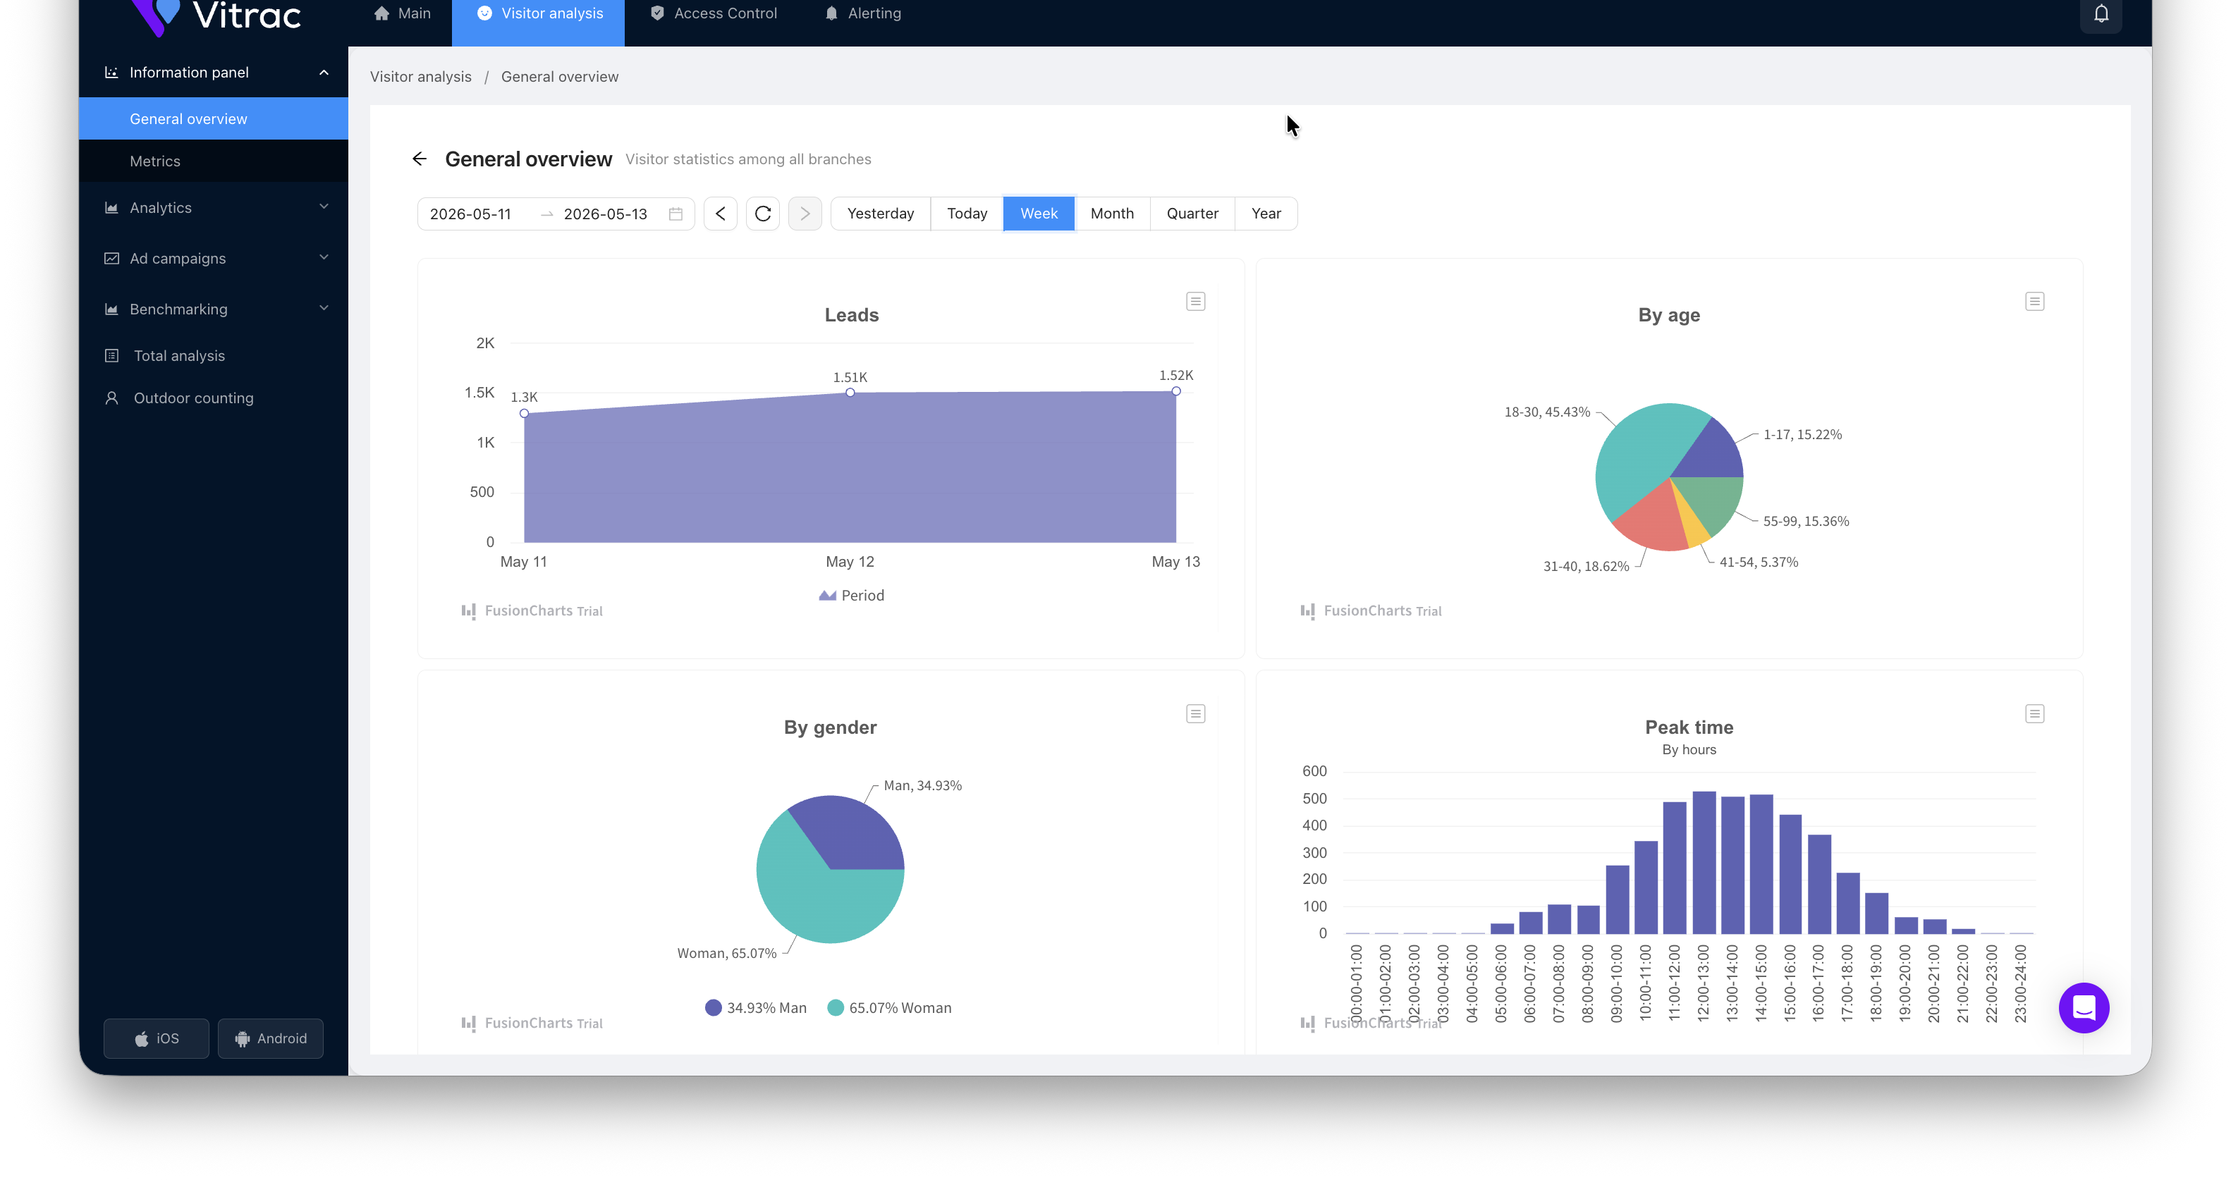Image resolution: width=2231 pixels, height=1180 pixels.
Task: Click the Android app download button
Action: pyautogui.click(x=270, y=1038)
